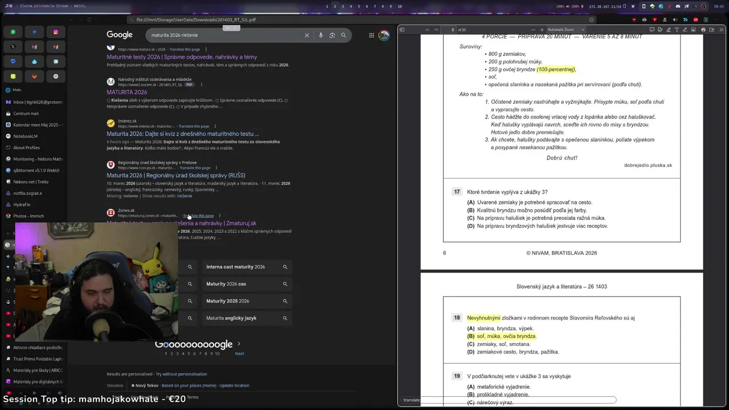Open the Neboro.net Trello sidebar tab
729x410 pixels.
pos(33,182)
